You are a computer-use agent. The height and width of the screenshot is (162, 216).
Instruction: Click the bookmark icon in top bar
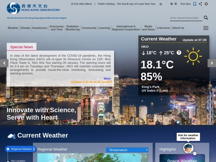tap(195, 4)
